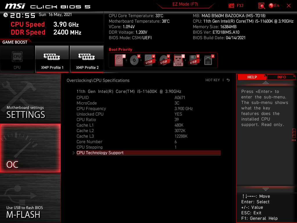Image resolution: width=297 pixels, height=223 pixels.
Task: Select the USB key boot device icon
Action: click(x=179, y=60)
